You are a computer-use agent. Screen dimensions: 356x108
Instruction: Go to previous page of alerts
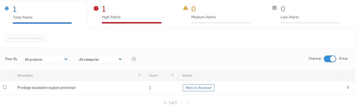181,103
